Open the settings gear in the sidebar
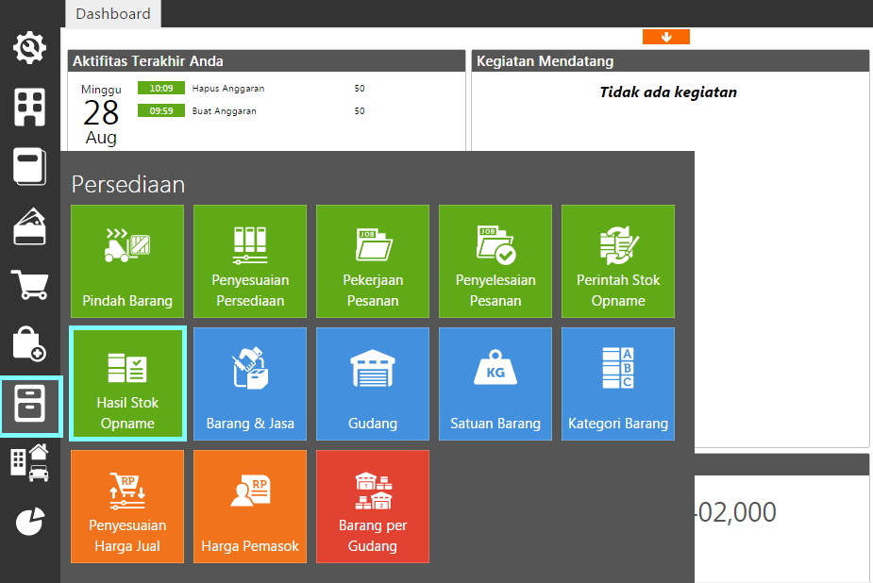 [30, 47]
